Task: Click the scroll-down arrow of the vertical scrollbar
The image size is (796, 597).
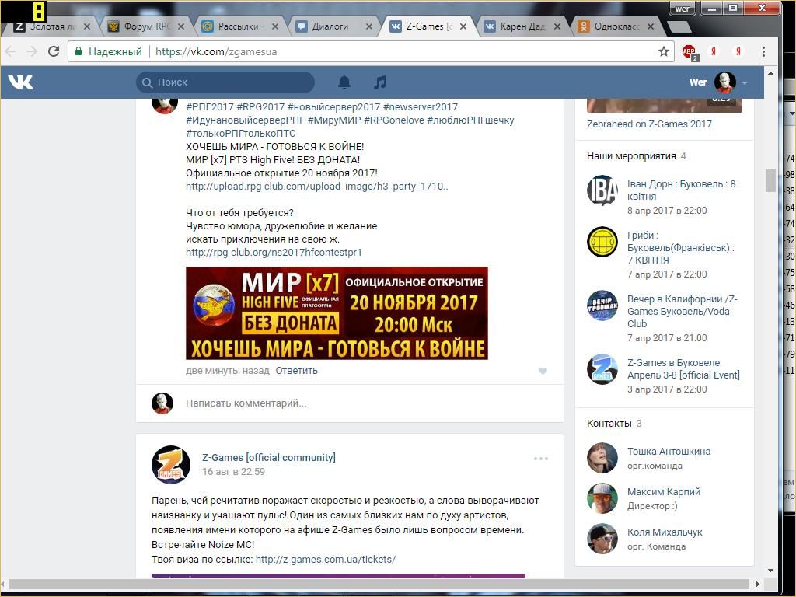Action: pos(770,570)
